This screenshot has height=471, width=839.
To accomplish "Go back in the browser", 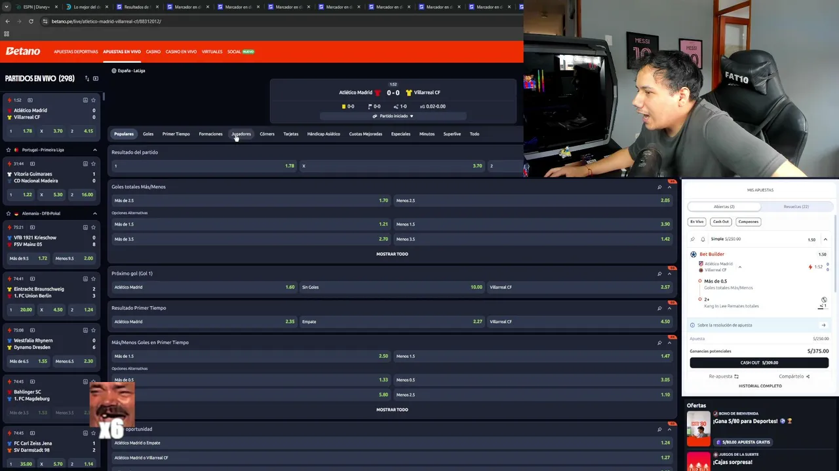I will 7,21.
